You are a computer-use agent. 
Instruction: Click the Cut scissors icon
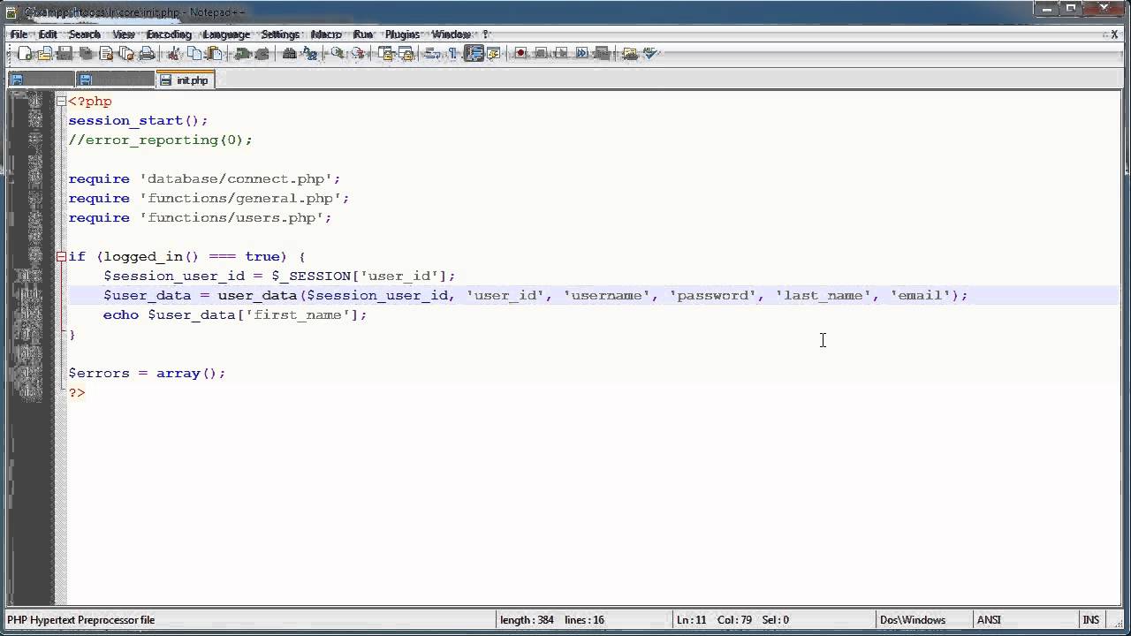click(174, 54)
